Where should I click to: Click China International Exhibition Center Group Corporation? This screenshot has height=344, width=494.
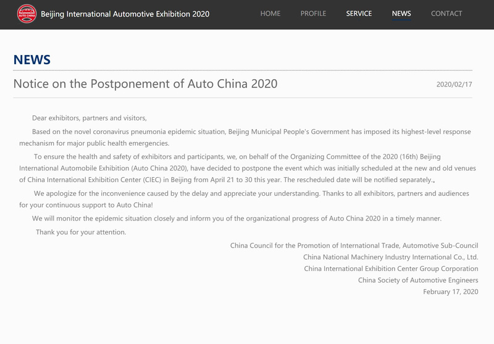[x=391, y=269]
